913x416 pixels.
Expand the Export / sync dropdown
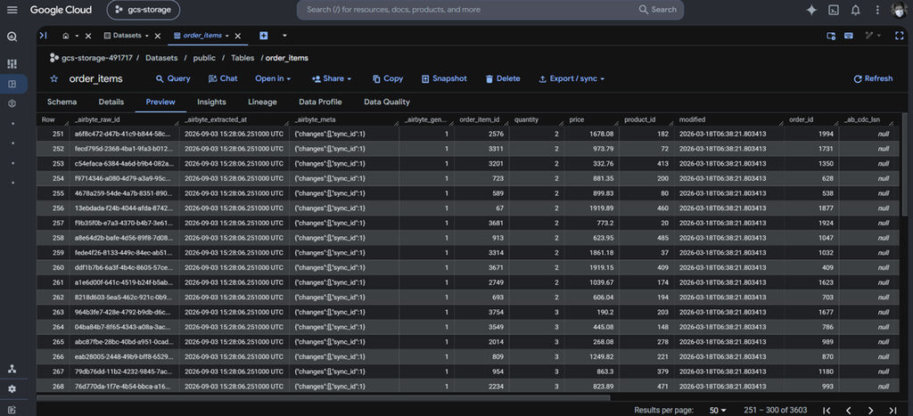[x=572, y=78]
